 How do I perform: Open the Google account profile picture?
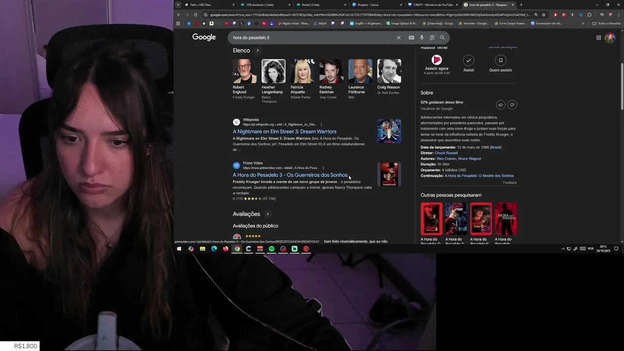610,38
